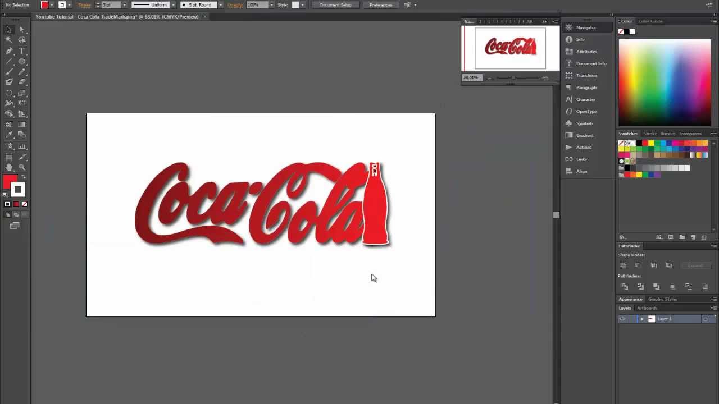The height and width of the screenshot is (404, 719).
Task: Open the opacity percentage dropdown
Action: pos(272,5)
